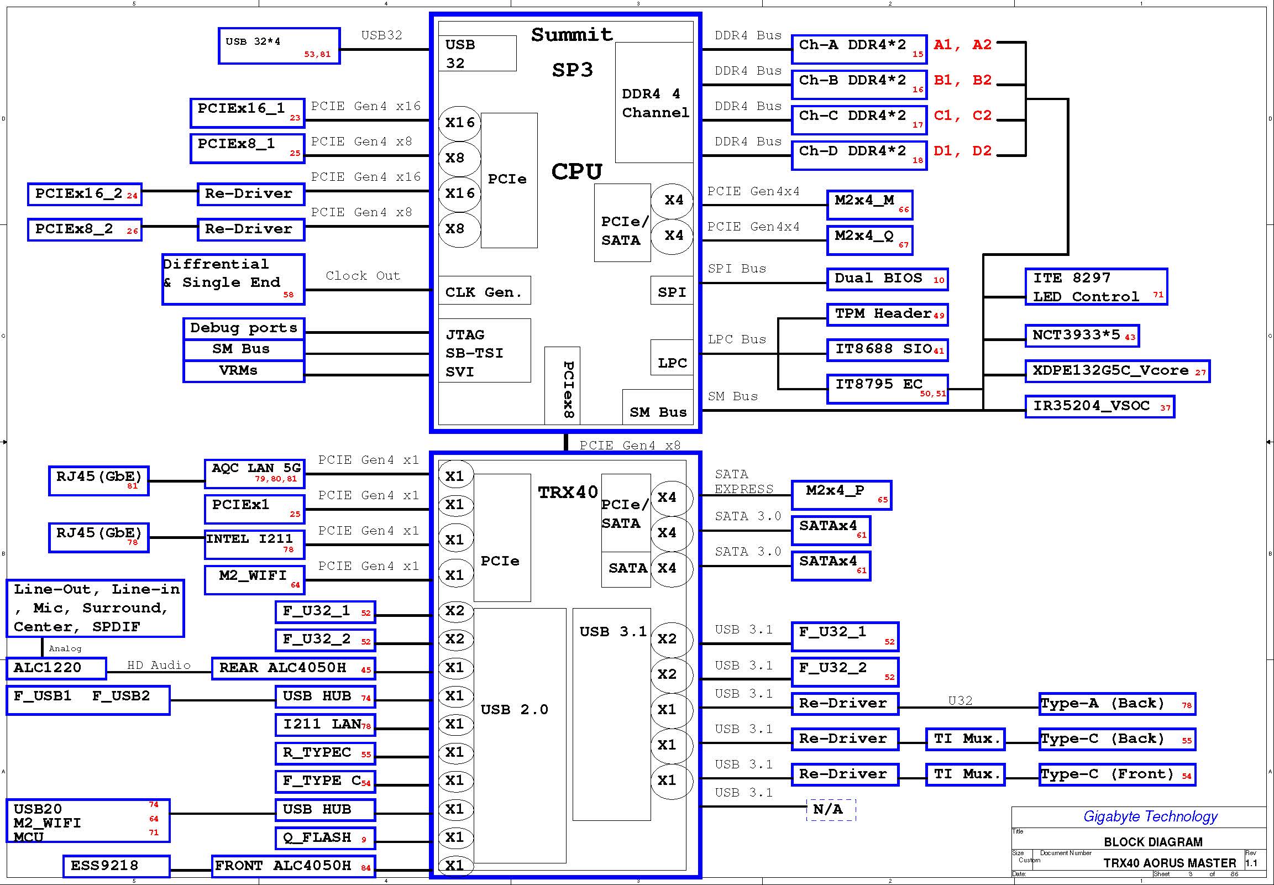Select the "REAR ALC4050H" block
1274x885 pixels.
(x=294, y=669)
